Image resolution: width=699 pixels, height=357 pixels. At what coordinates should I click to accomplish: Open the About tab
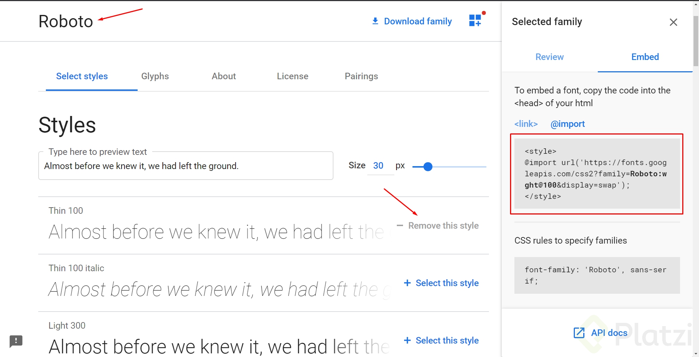(x=224, y=76)
